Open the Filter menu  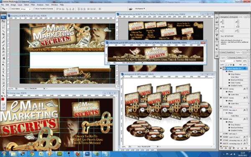(x=33, y=5)
